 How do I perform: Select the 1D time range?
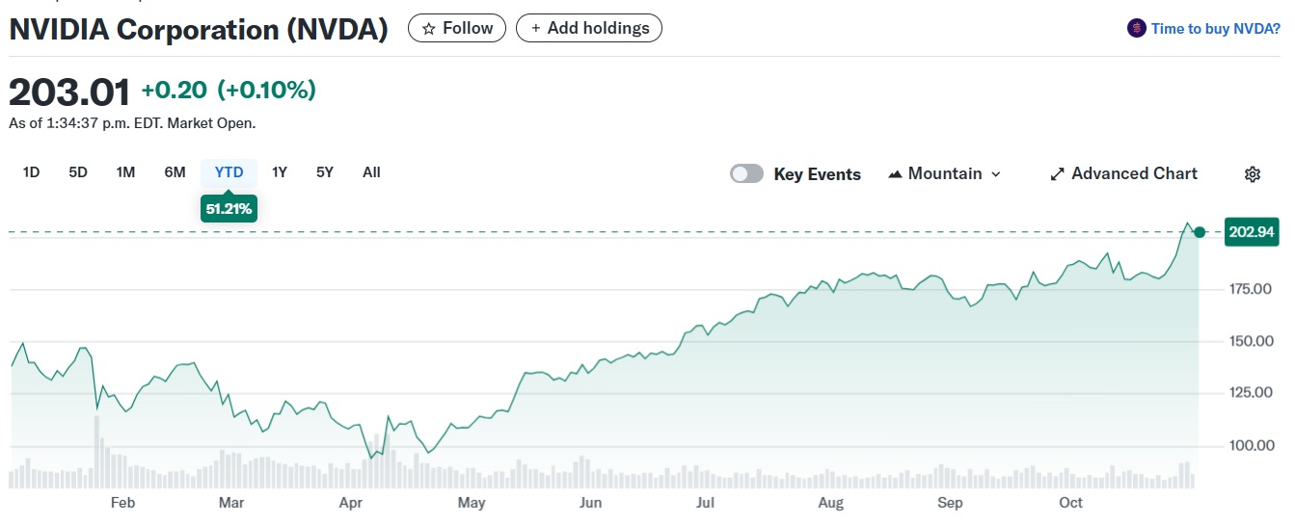point(31,172)
